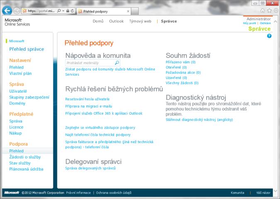Open Skupiny zabezpečení in sidebar
Viewport: 280px width, 199px height.
click(29, 97)
